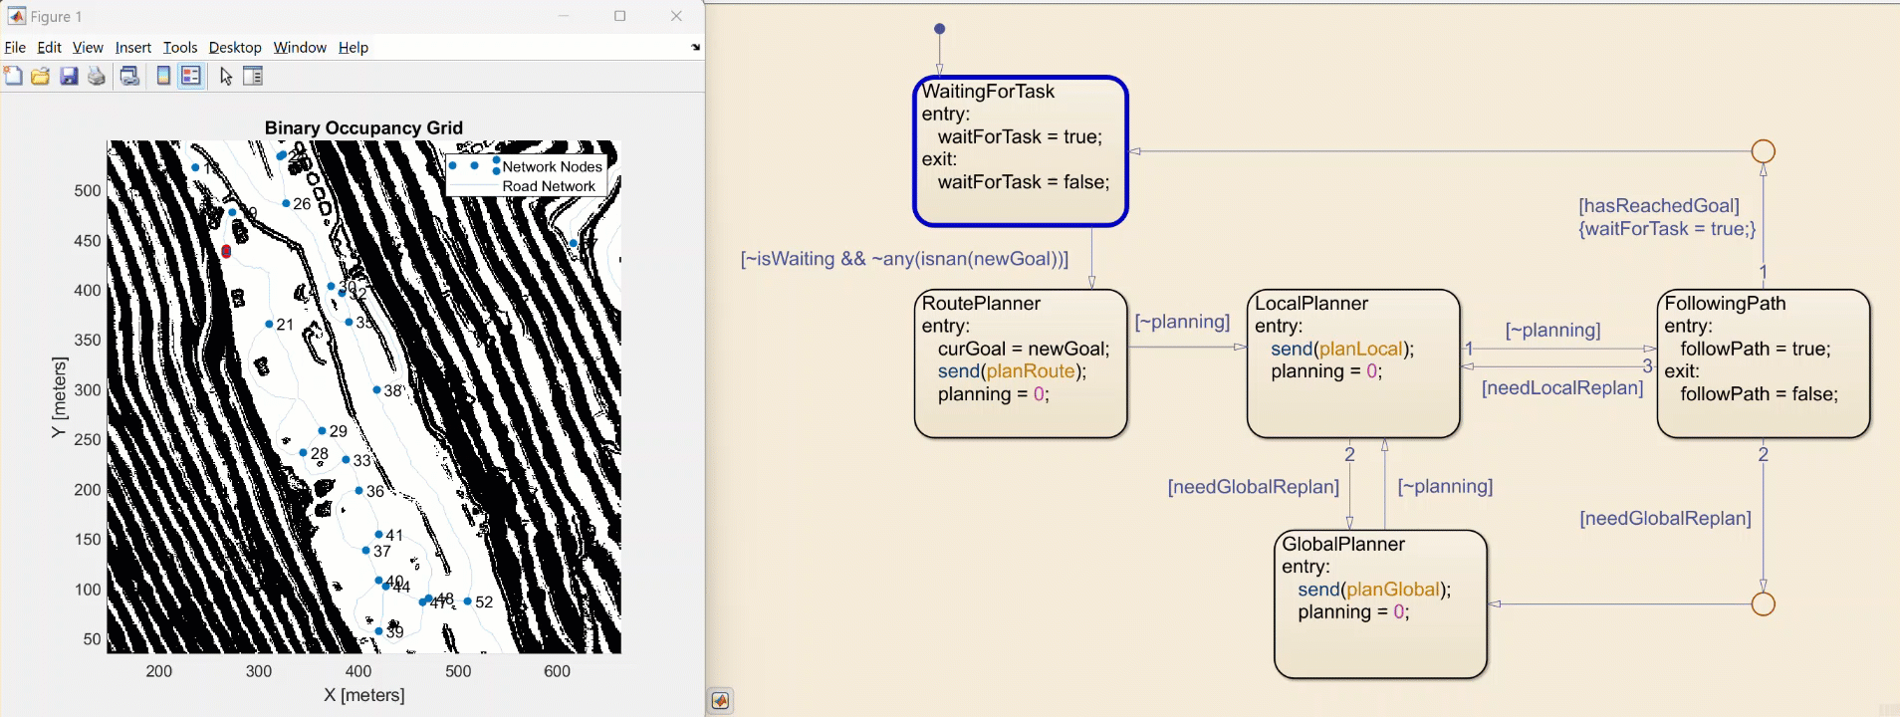Expand the View menu

click(x=88, y=47)
